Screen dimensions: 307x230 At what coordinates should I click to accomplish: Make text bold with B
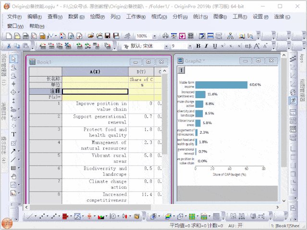pos(198,46)
